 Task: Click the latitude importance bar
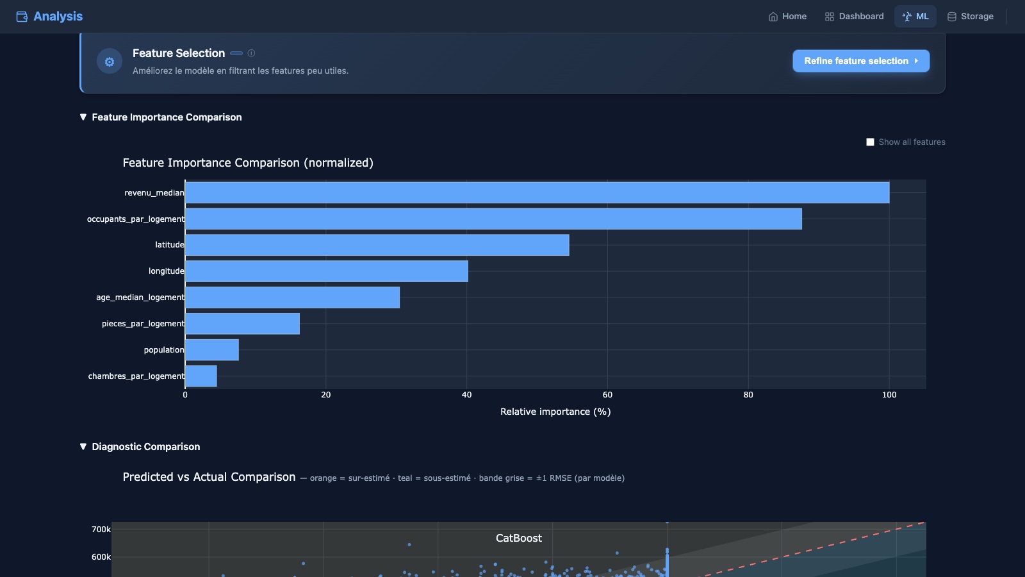pyautogui.click(x=377, y=245)
